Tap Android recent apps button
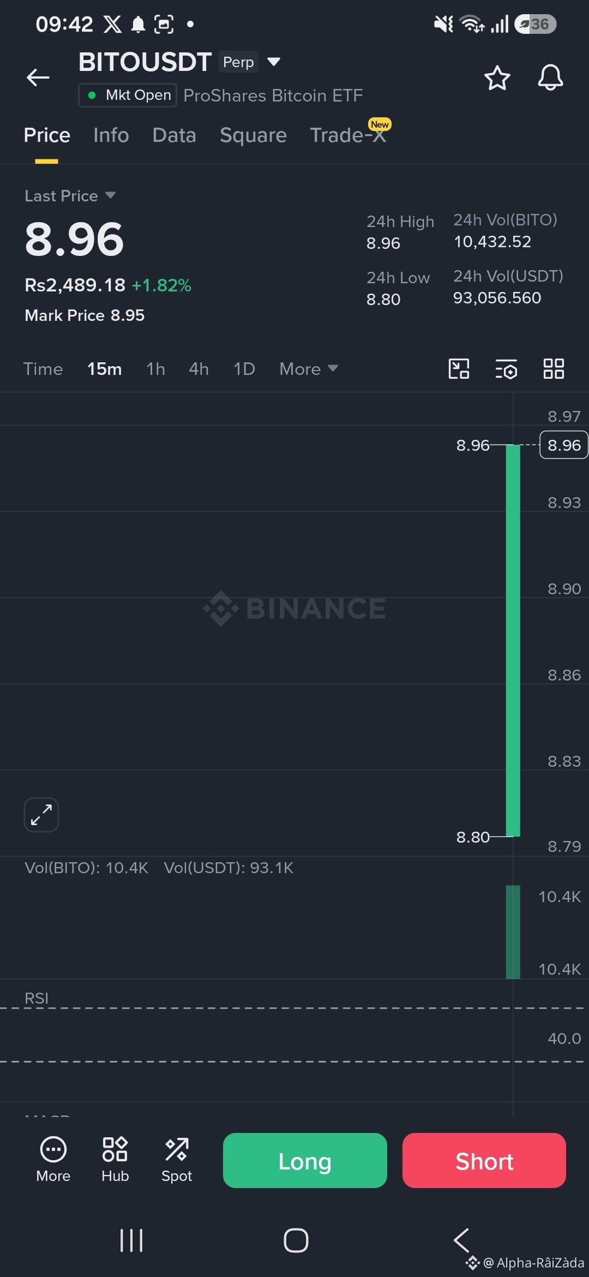The height and width of the screenshot is (1277, 589). click(131, 1240)
